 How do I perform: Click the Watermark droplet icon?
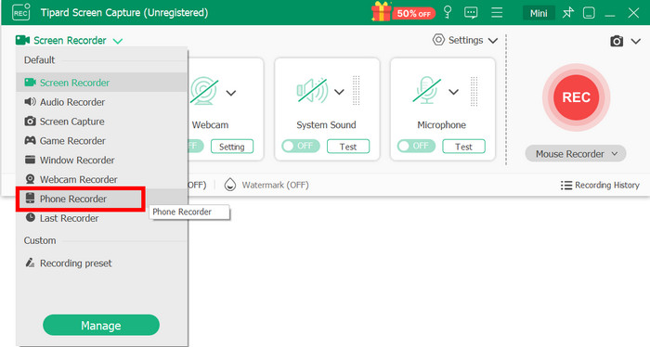click(x=230, y=185)
